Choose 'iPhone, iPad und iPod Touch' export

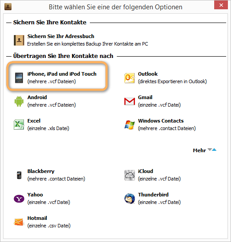62,74
